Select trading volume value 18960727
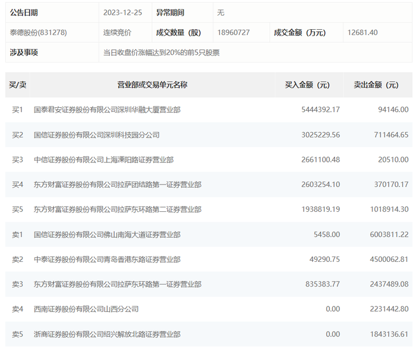The width and height of the screenshot is (416, 350). pos(234,32)
